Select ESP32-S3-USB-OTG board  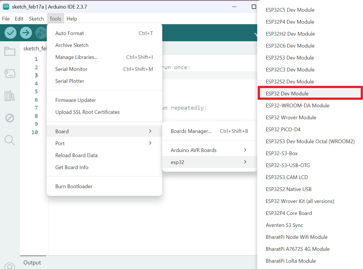310,165
